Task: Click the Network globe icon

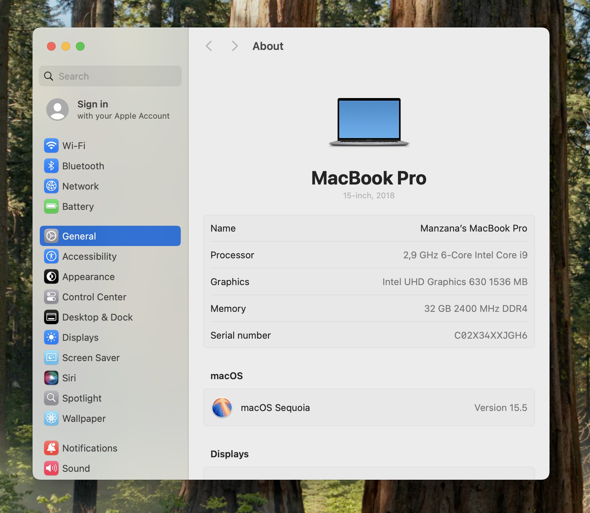Action: 51,186
